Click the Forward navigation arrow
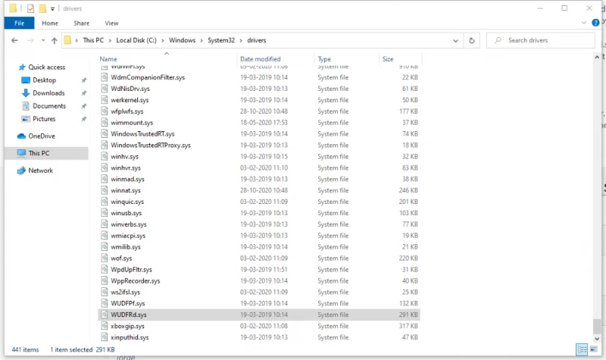606x360 pixels. [30, 40]
